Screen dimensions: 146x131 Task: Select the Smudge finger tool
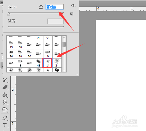coord(5,102)
